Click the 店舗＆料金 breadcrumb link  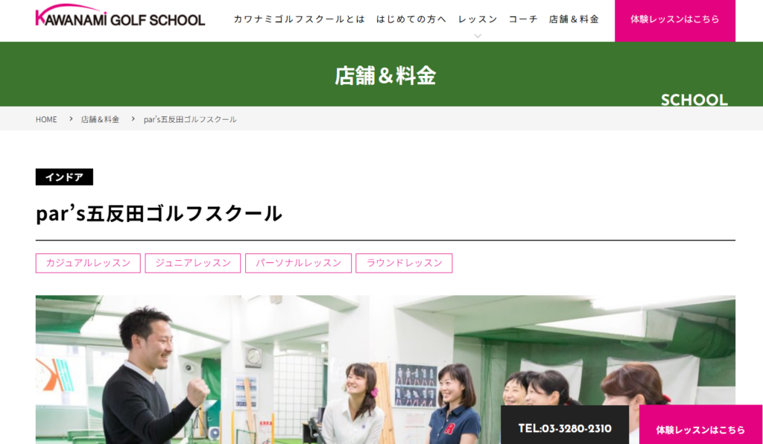tap(100, 119)
